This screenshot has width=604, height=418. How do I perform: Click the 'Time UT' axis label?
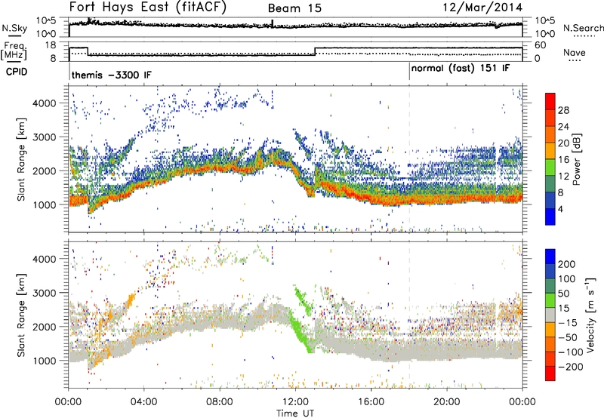tap(295, 413)
